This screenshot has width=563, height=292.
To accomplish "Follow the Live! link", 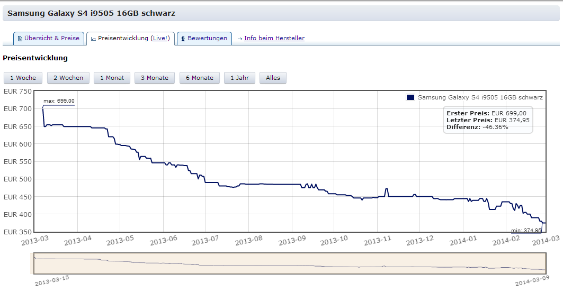I will (x=160, y=38).
